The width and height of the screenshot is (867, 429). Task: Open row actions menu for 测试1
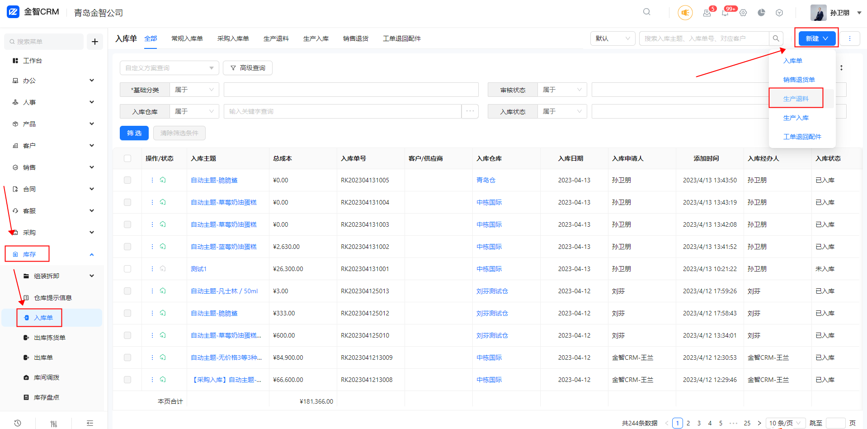tap(152, 269)
